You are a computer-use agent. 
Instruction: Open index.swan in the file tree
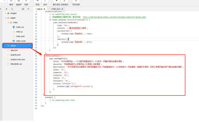click(x=21, y=41)
